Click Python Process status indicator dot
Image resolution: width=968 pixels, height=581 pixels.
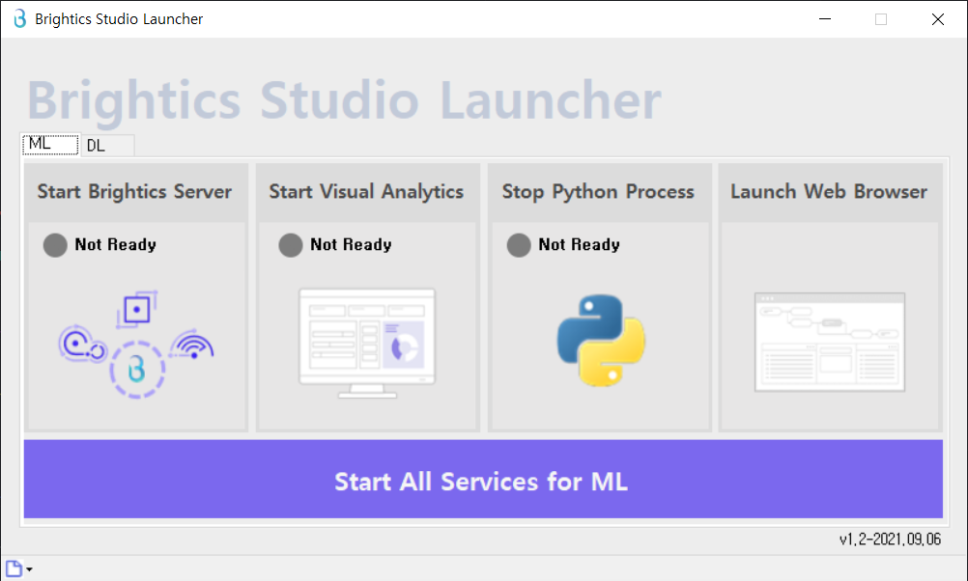tap(519, 245)
